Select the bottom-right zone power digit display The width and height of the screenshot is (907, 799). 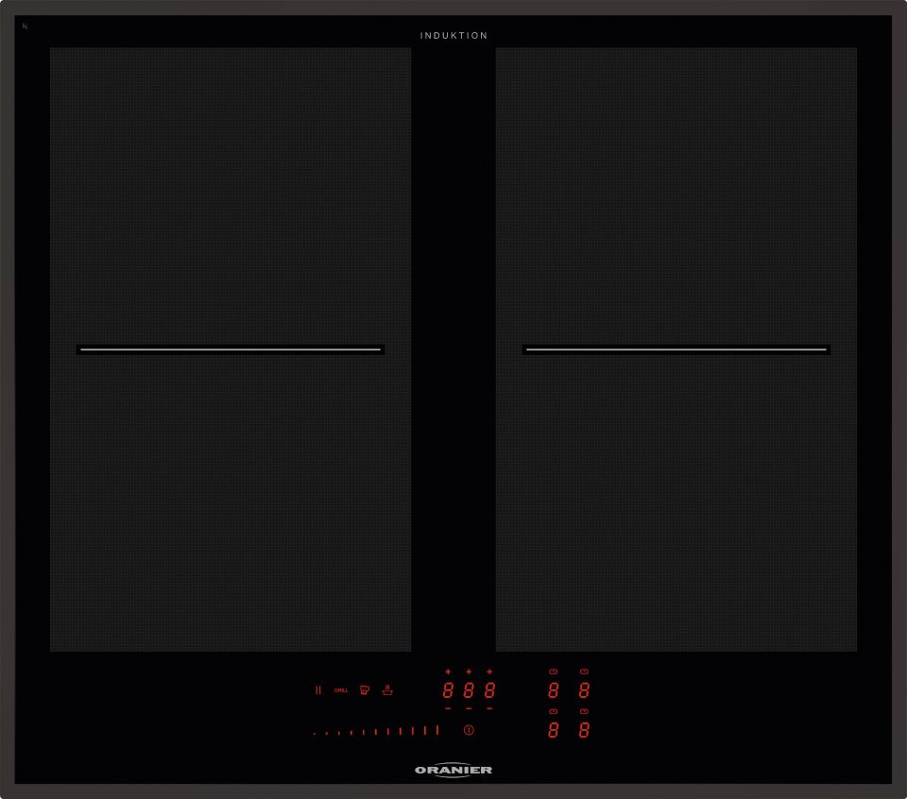tap(584, 730)
